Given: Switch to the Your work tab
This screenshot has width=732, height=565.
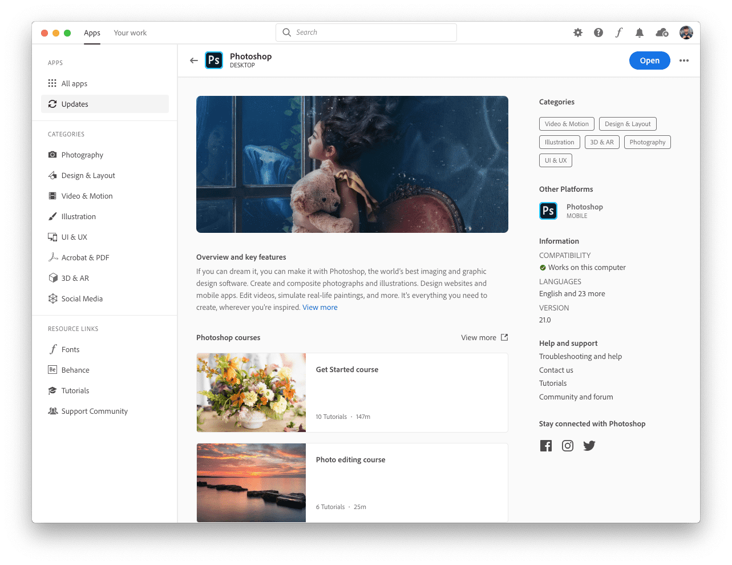Looking at the screenshot, I should [130, 33].
